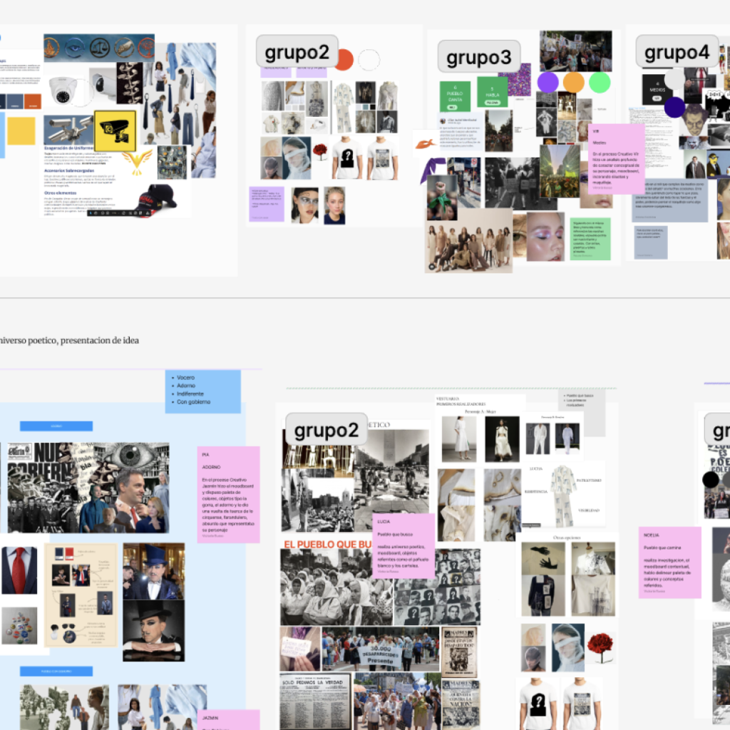Screen dimensions: 730x730
Task: Select the campaign pins image
Action: (x=19, y=626)
